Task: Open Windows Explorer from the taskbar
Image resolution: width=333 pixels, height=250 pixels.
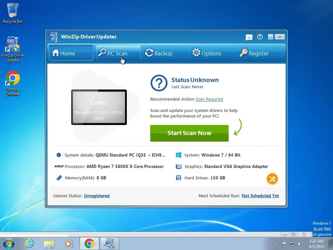Action: pos(49,243)
